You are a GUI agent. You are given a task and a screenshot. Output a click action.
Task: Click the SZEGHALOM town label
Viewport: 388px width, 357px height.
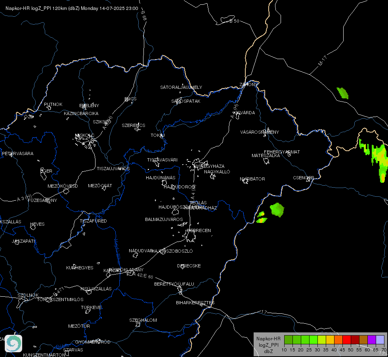click(x=143, y=320)
